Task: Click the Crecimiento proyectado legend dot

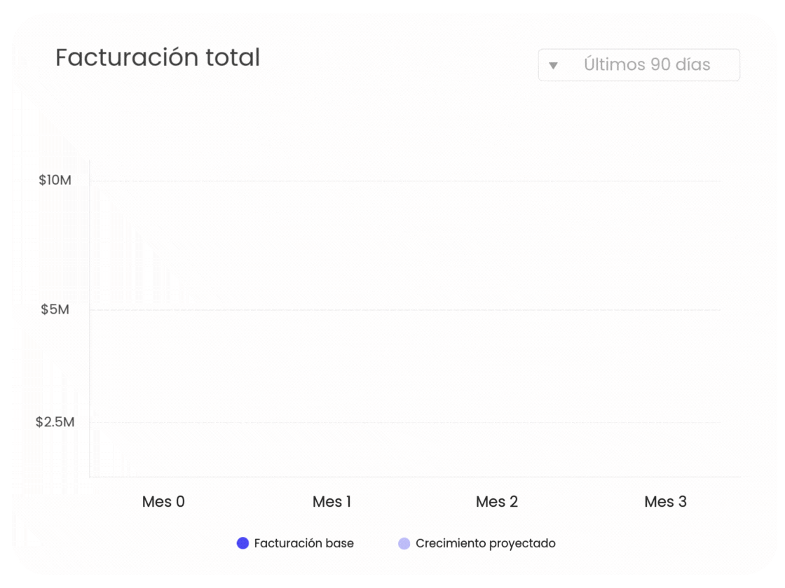Action: [x=404, y=543]
